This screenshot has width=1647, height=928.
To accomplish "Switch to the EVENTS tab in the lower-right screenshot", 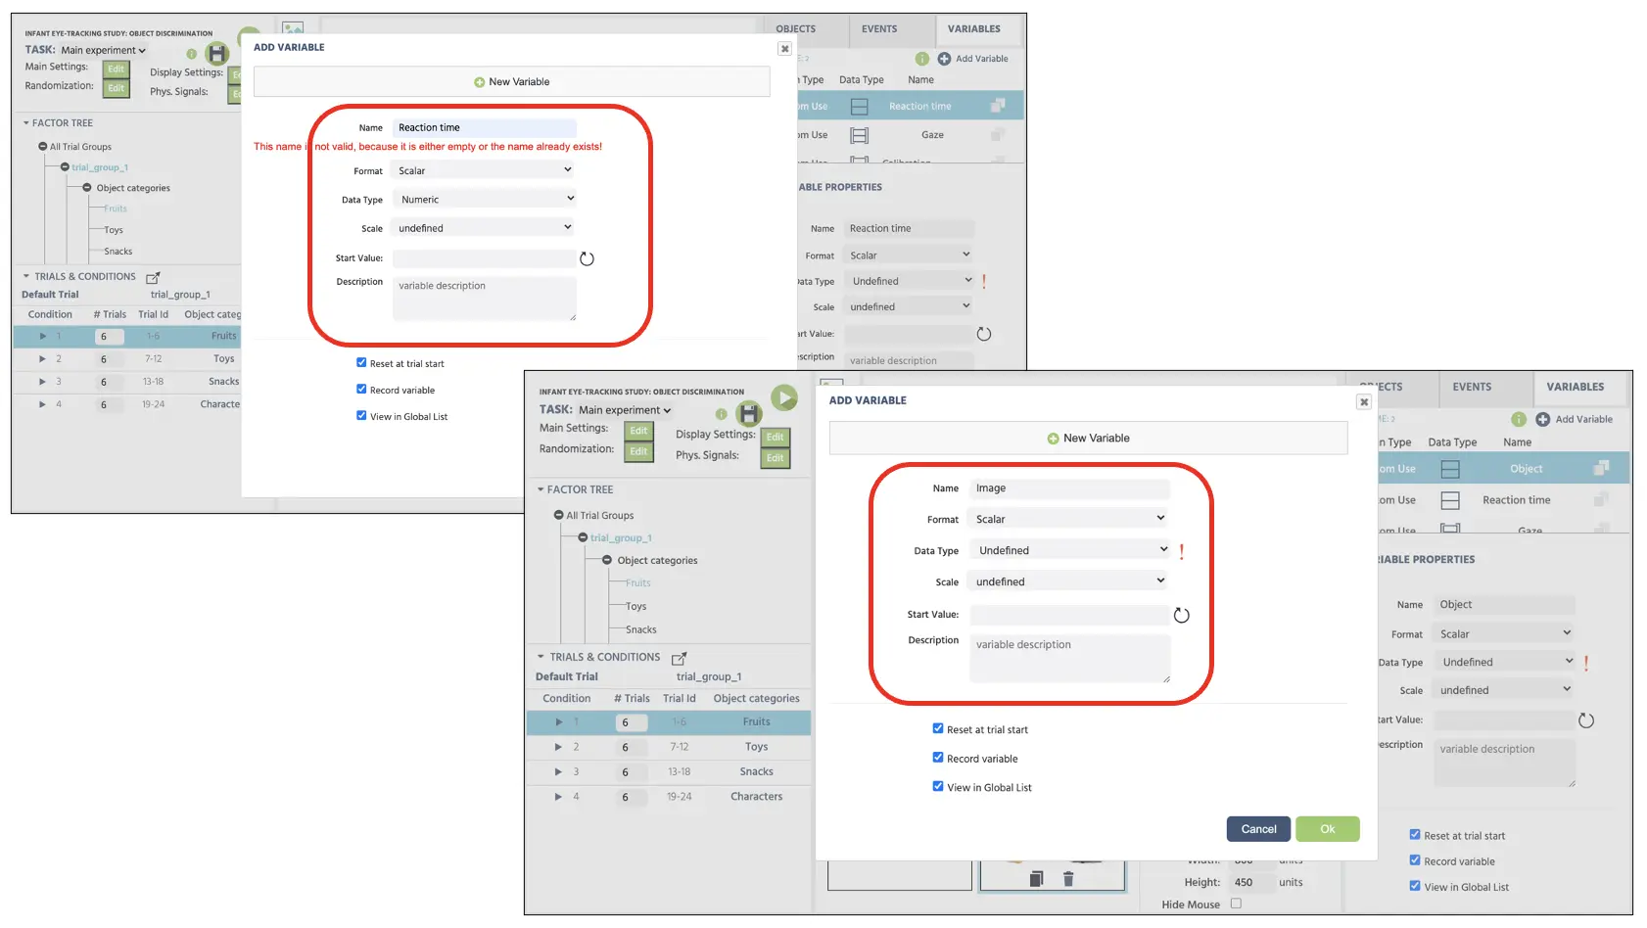I will point(1472,387).
